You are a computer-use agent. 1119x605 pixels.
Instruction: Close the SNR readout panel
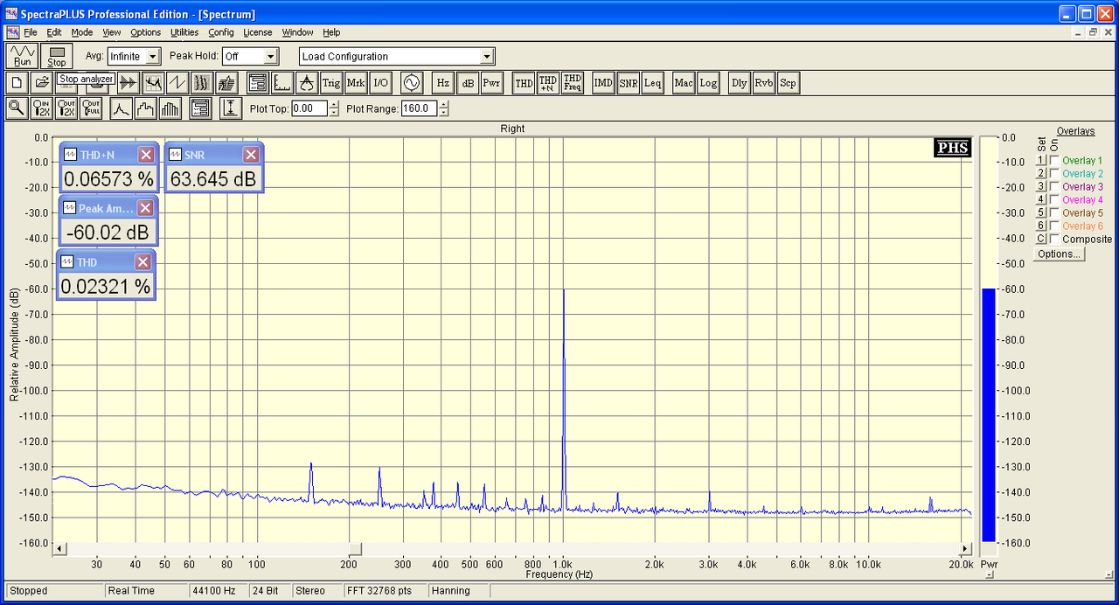coord(251,155)
